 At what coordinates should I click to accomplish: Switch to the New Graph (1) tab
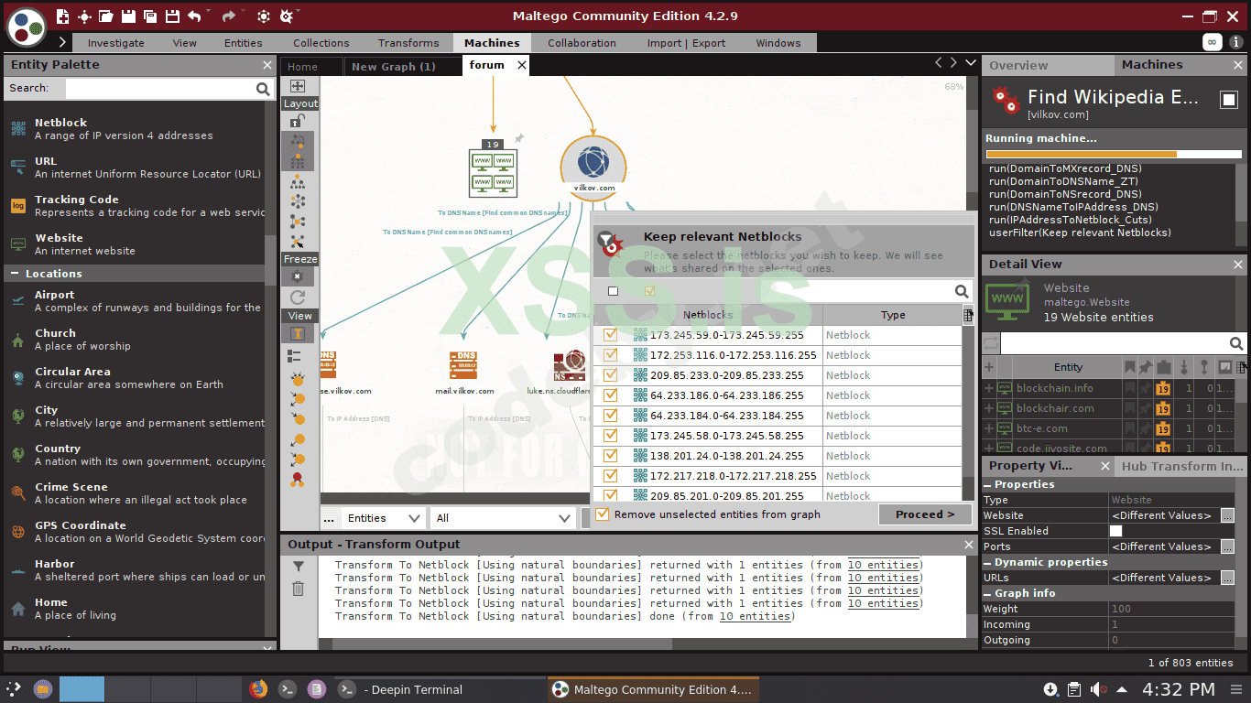coord(394,67)
